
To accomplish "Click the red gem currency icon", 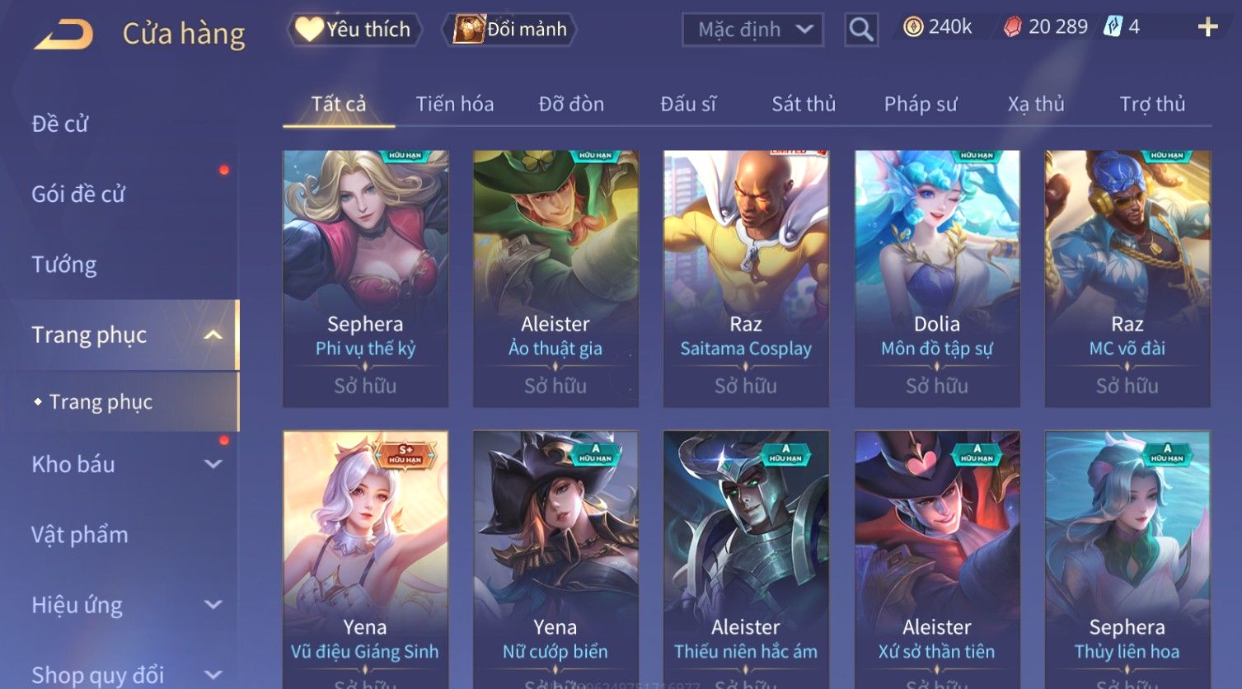I will coord(1012,27).
